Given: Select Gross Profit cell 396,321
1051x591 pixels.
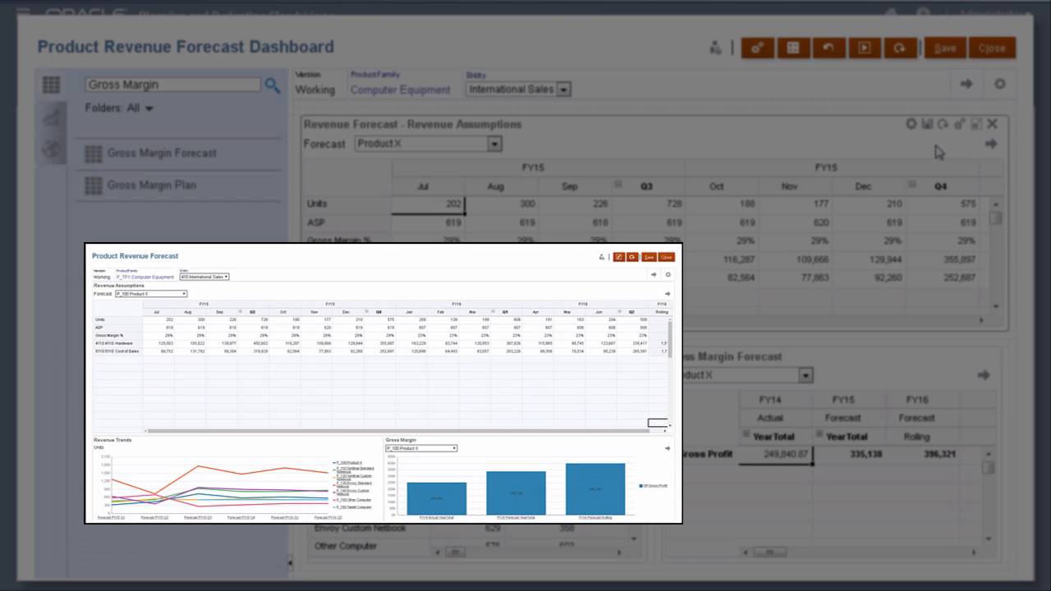Looking at the screenshot, I should click(x=923, y=454).
